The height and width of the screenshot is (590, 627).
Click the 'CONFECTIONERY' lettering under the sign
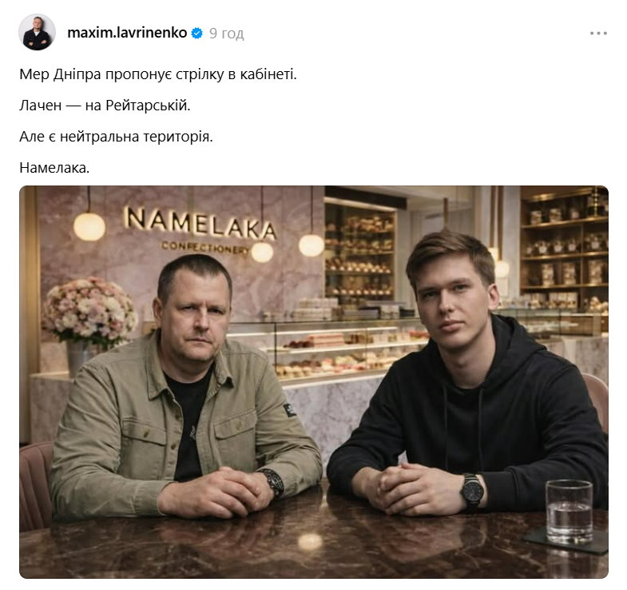[x=205, y=248]
